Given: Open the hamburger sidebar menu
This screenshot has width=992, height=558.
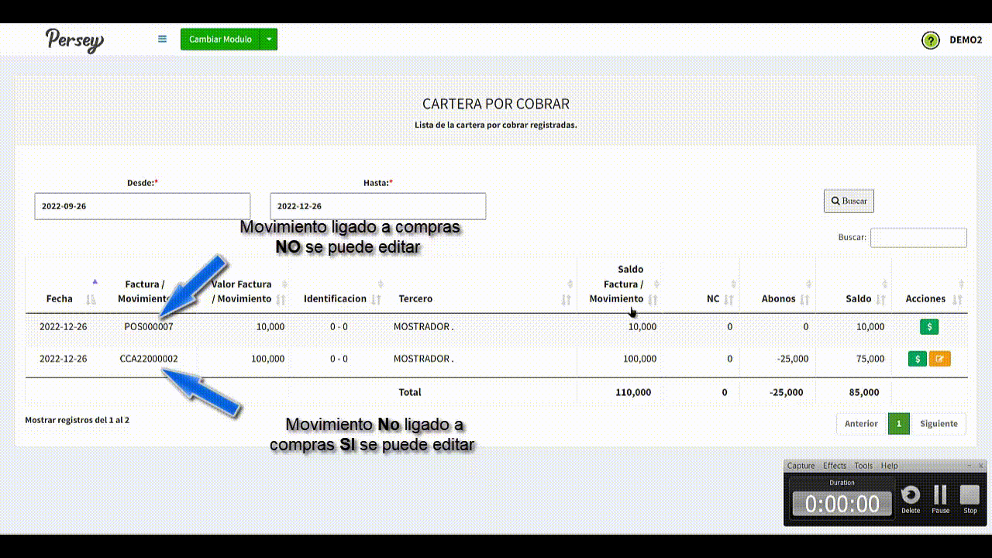Looking at the screenshot, I should click(162, 39).
